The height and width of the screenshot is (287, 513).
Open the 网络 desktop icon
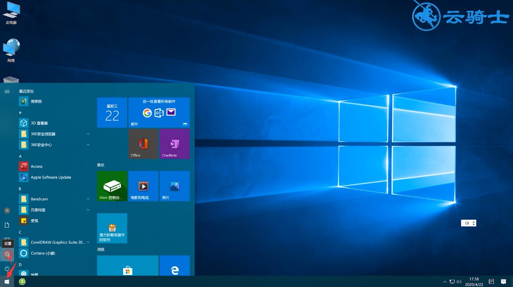[x=11, y=50]
